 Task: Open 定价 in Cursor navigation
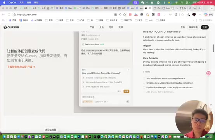[111, 27]
